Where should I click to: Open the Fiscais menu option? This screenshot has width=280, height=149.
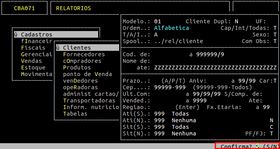click(33, 48)
